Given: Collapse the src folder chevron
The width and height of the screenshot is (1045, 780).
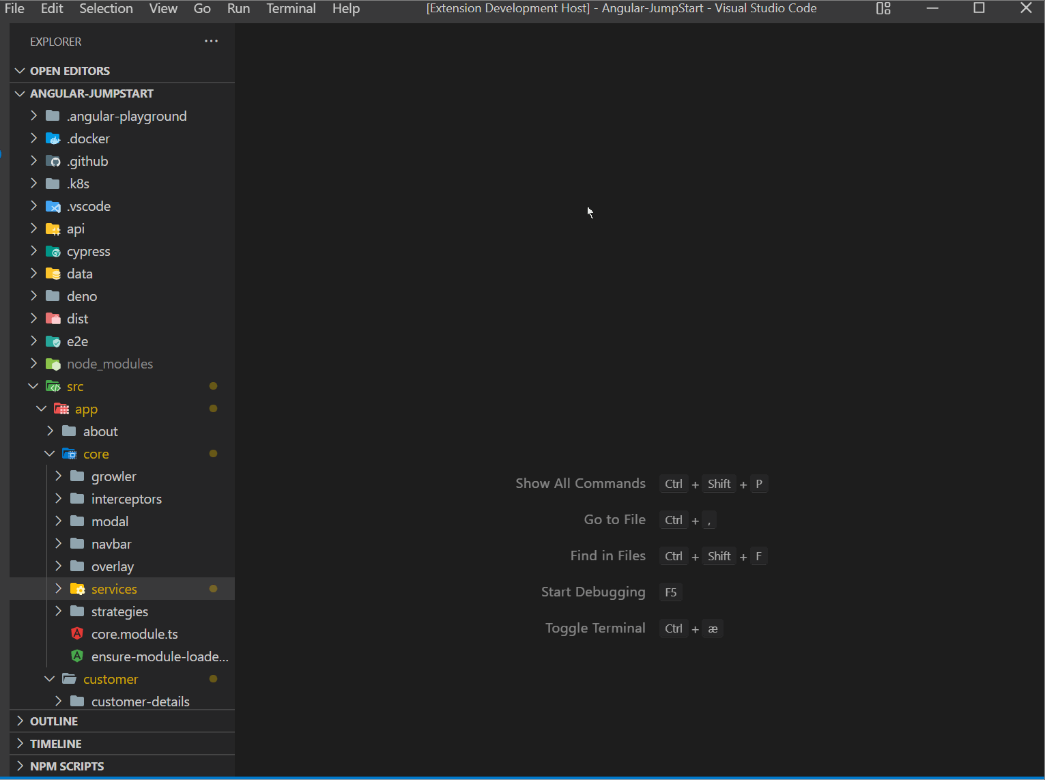Looking at the screenshot, I should 33,386.
